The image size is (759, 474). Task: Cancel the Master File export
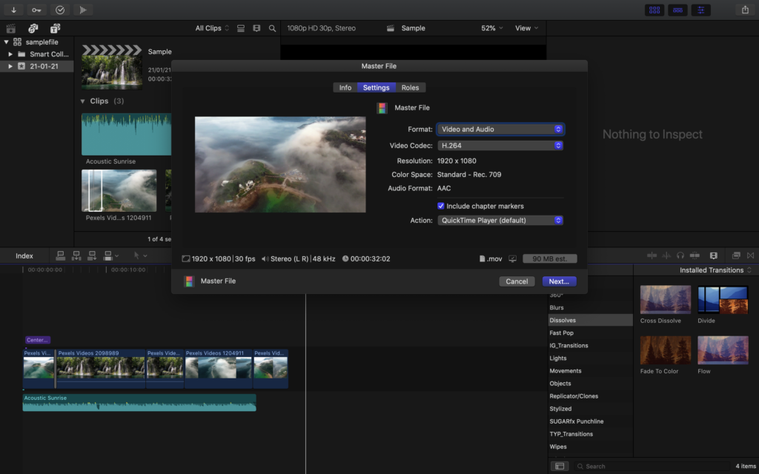[517, 281]
